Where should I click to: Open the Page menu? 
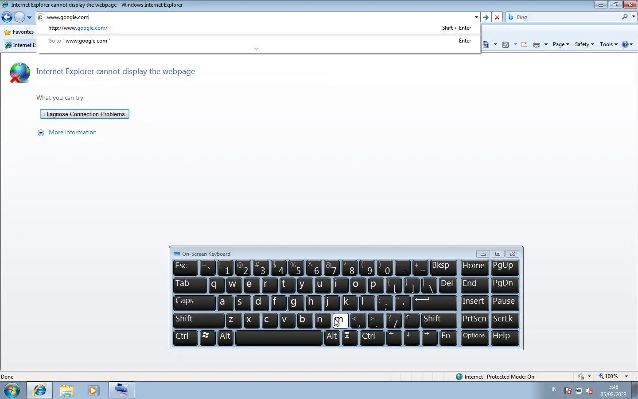pos(561,44)
